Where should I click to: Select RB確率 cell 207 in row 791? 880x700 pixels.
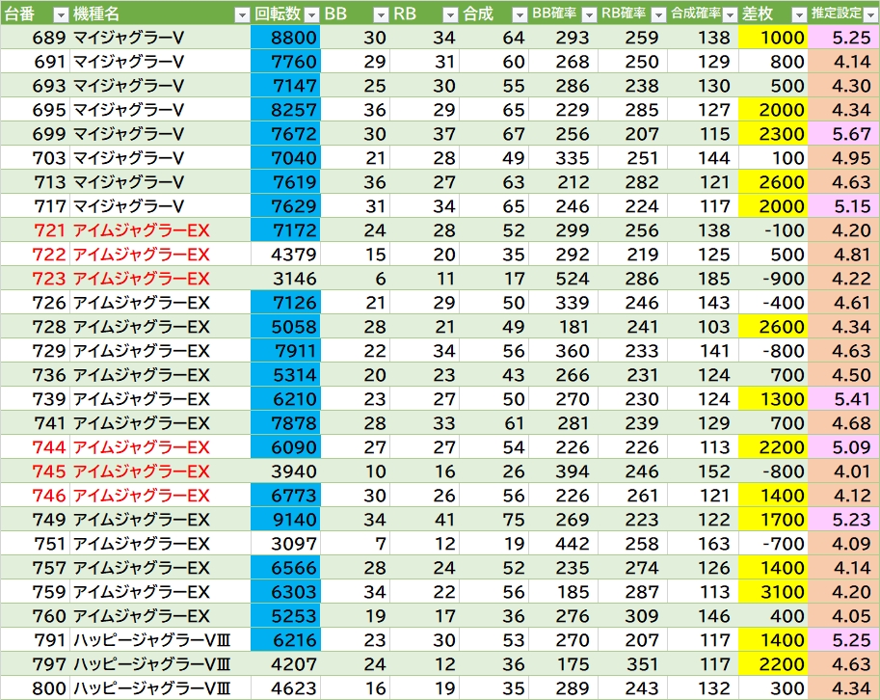pos(632,640)
